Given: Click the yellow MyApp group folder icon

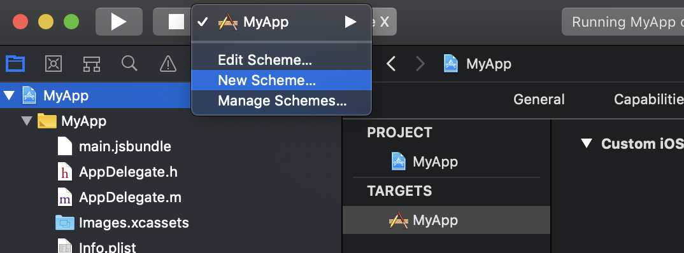Looking at the screenshot, I should [x=46, y=121].
